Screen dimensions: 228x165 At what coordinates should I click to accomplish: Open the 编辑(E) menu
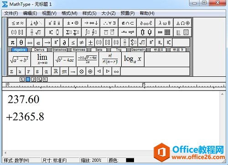point(30,13)
